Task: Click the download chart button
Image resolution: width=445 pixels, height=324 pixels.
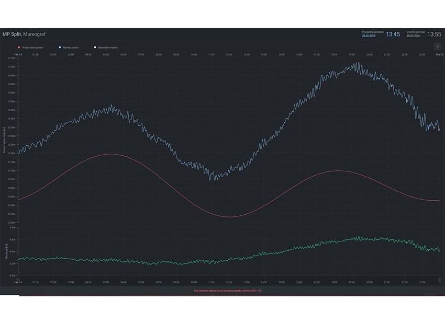Action: pyautogui.click(x=438, y=47)
